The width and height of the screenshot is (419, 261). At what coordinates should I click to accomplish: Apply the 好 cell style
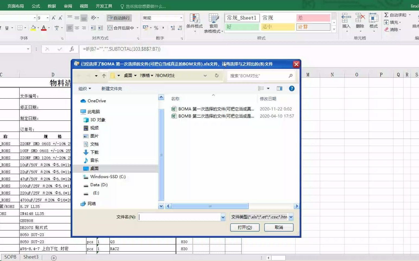242,27
